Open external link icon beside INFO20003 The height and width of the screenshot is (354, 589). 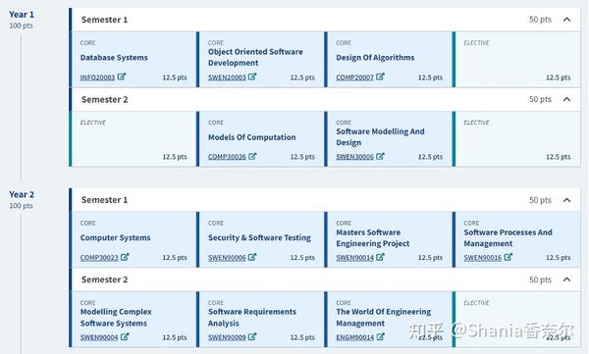pos(122,76)
